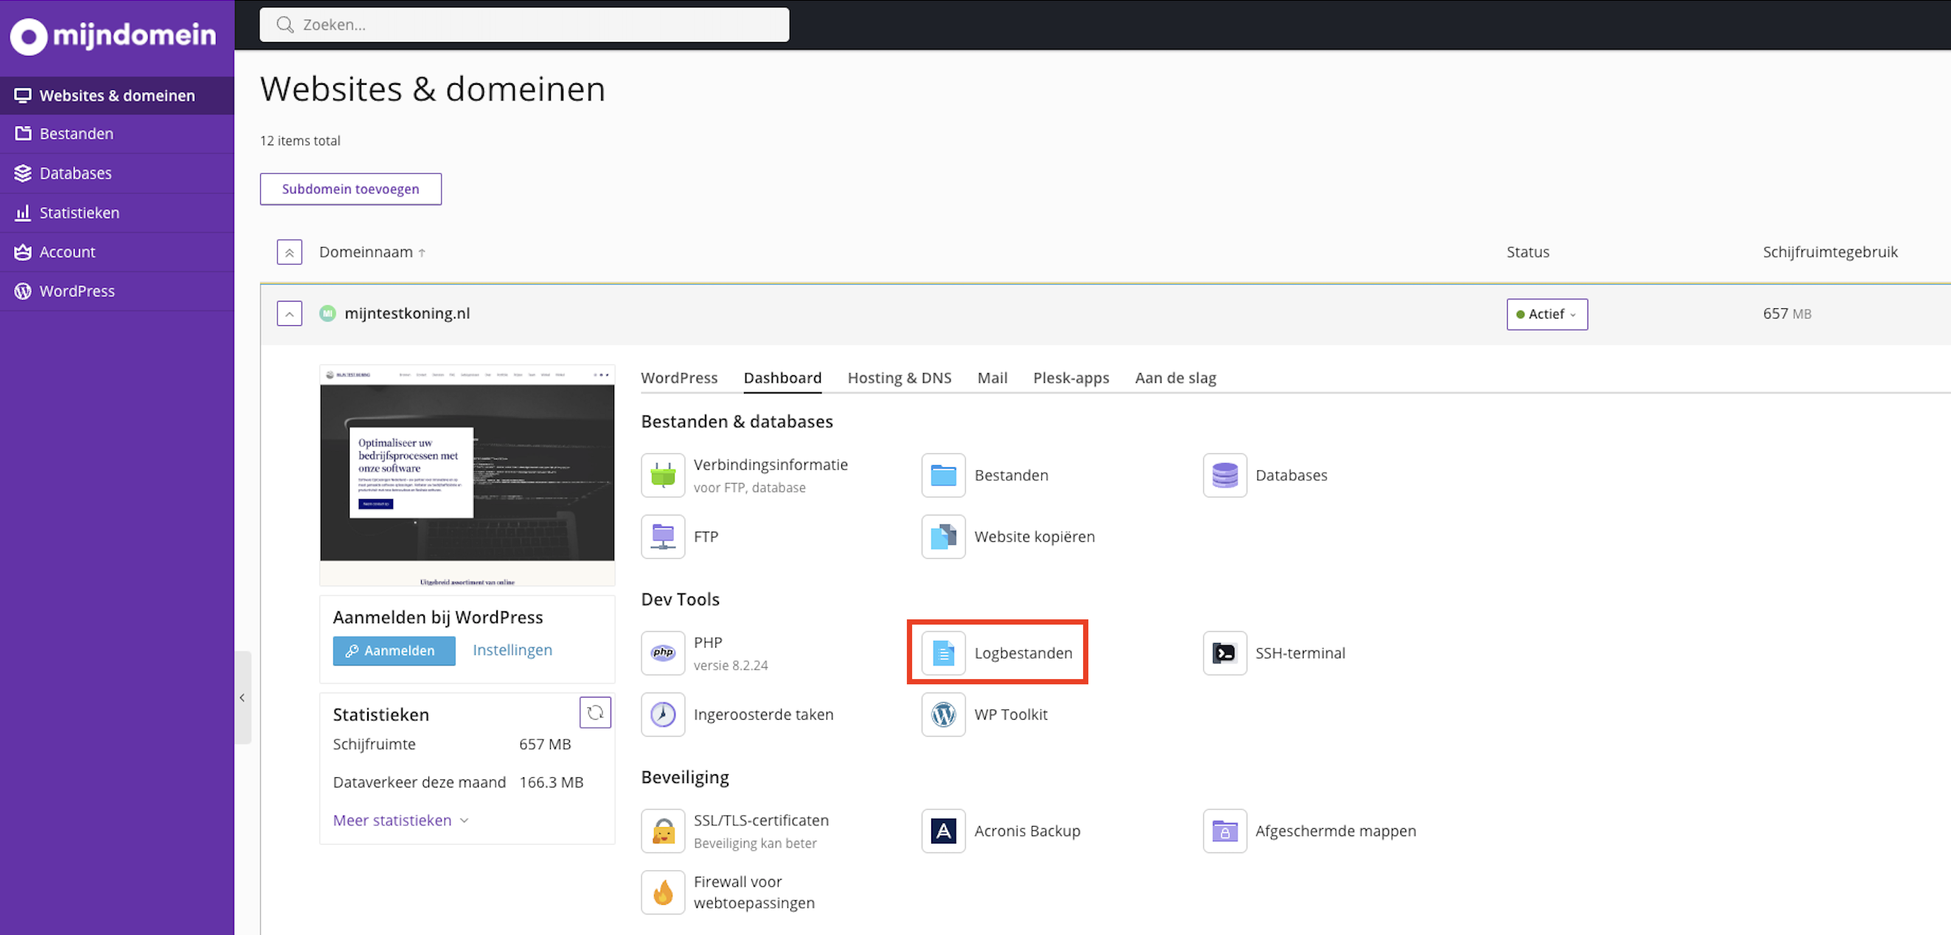This screenshot has width=1951, height=935.
Task: Collapse the left sidebar handle
Action: 243,697
